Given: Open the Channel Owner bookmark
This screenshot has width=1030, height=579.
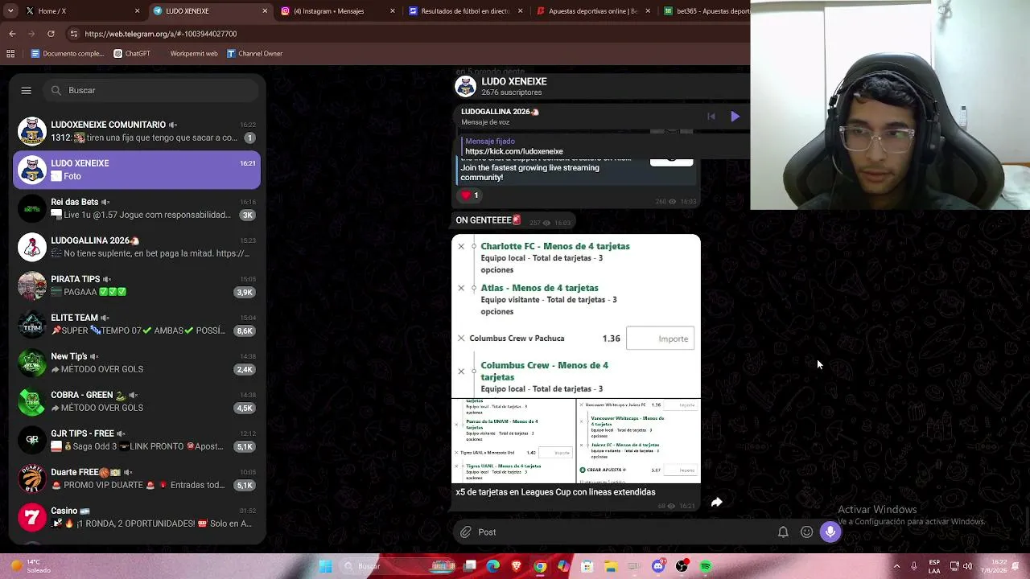Looking at the screenshot, I should [254, 54].
